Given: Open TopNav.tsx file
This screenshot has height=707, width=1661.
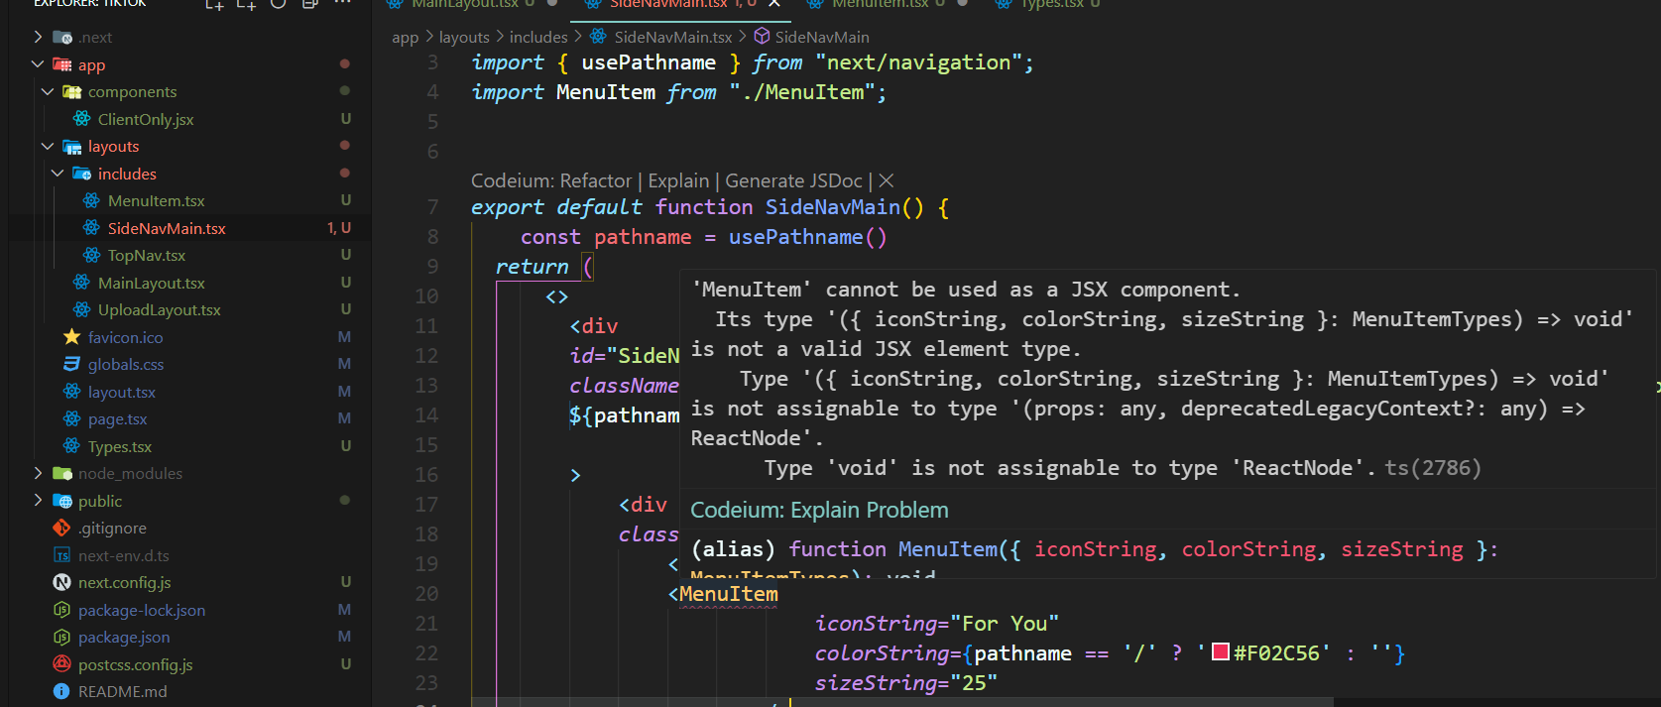Looking at the screenshot, I should tap(147, 255).
